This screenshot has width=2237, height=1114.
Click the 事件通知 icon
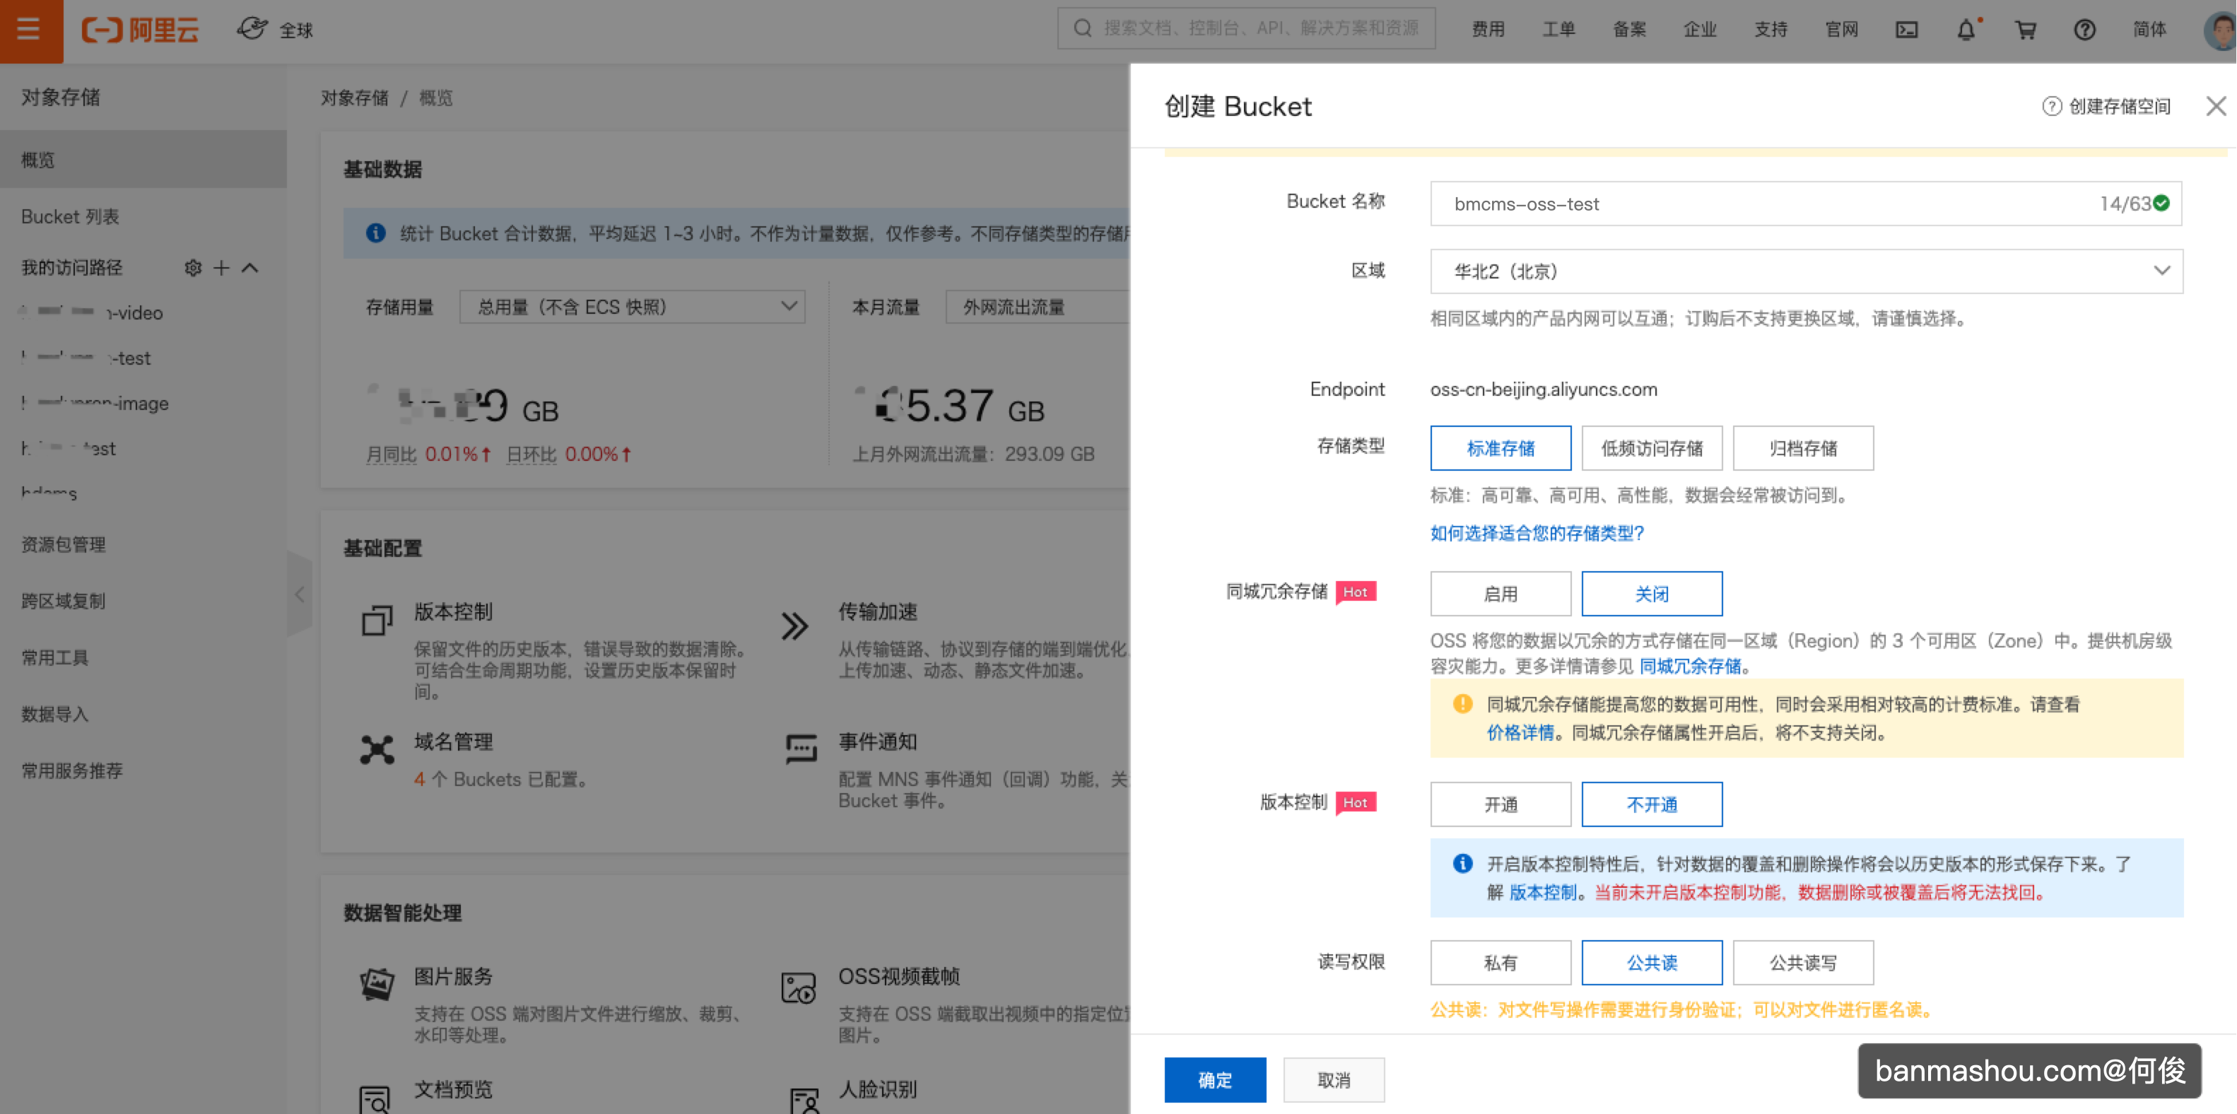(801, 749)
